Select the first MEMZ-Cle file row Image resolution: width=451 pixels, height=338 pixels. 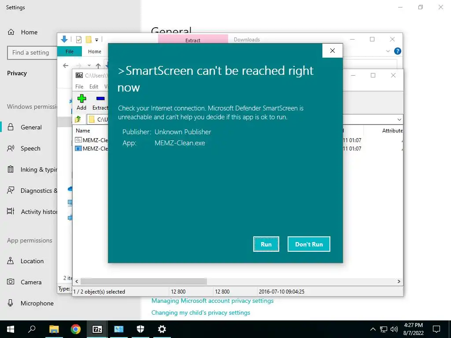coord(92,140)
